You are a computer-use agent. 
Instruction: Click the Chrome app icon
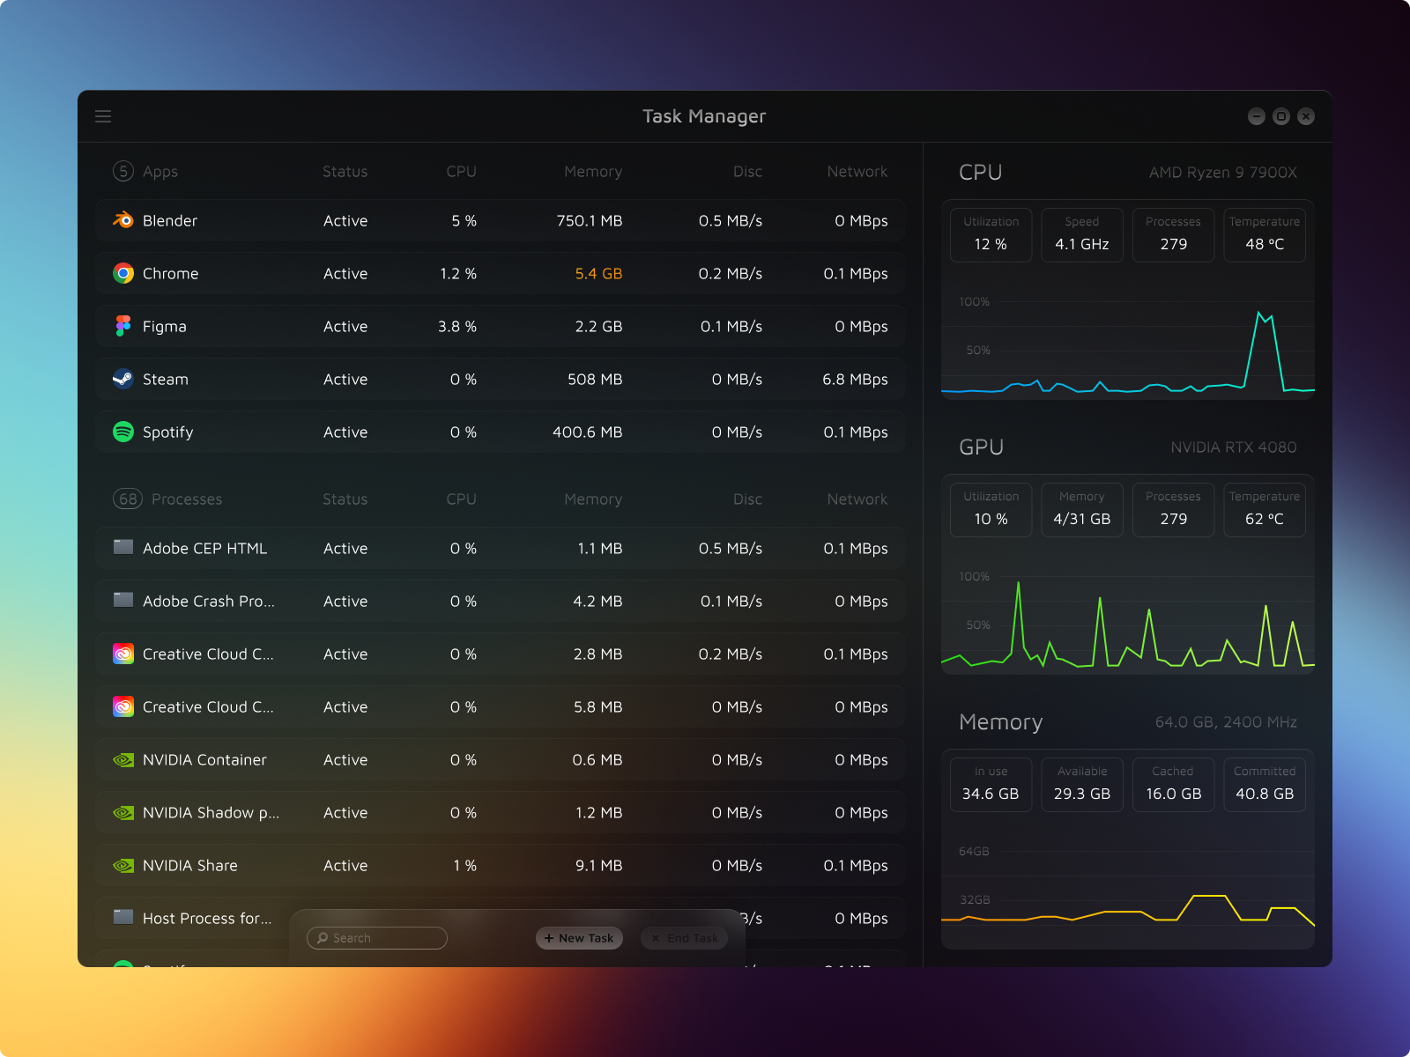(123, 273)
